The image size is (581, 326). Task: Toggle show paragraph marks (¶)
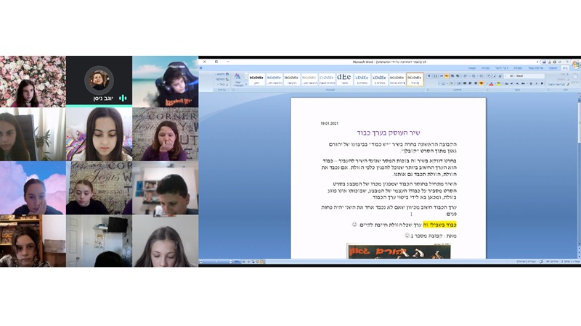coord(429,76)
